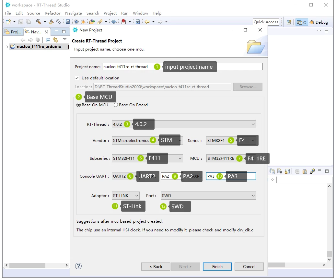Image resolution: width=336 pixels, height=280 pixels.
Task: Click the word wrap icon in console toolbar
Action: 272,171
